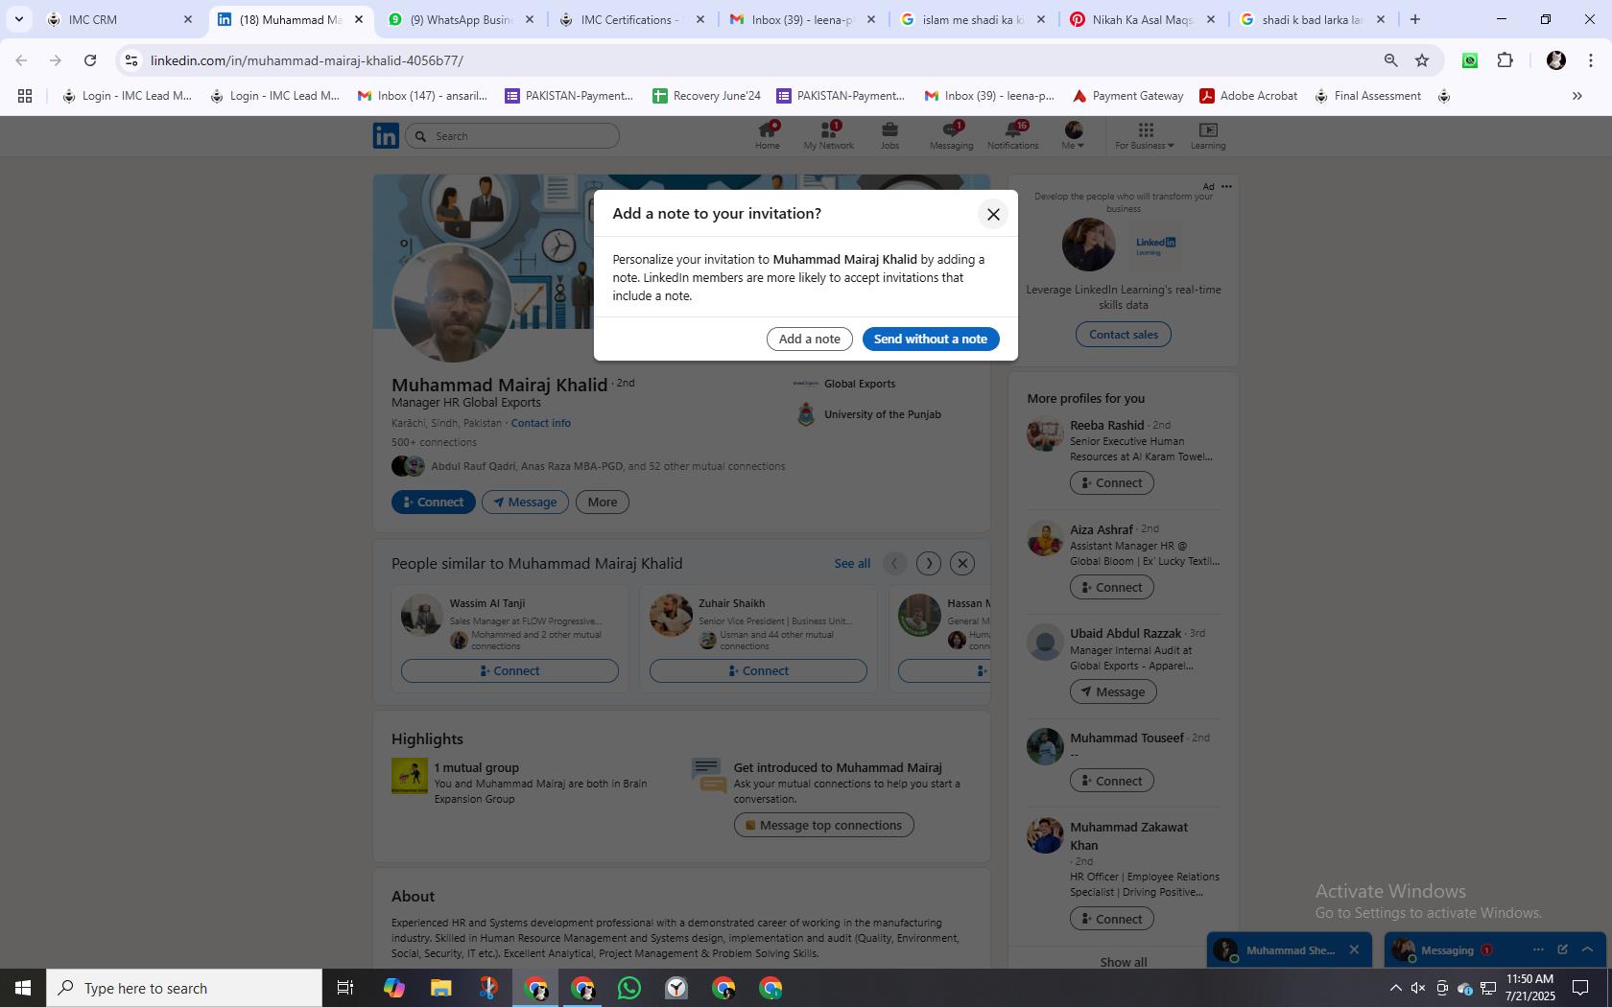Open Payment Gateway bookmark
The image size is (1612, 1007).
pos(1127,96)
